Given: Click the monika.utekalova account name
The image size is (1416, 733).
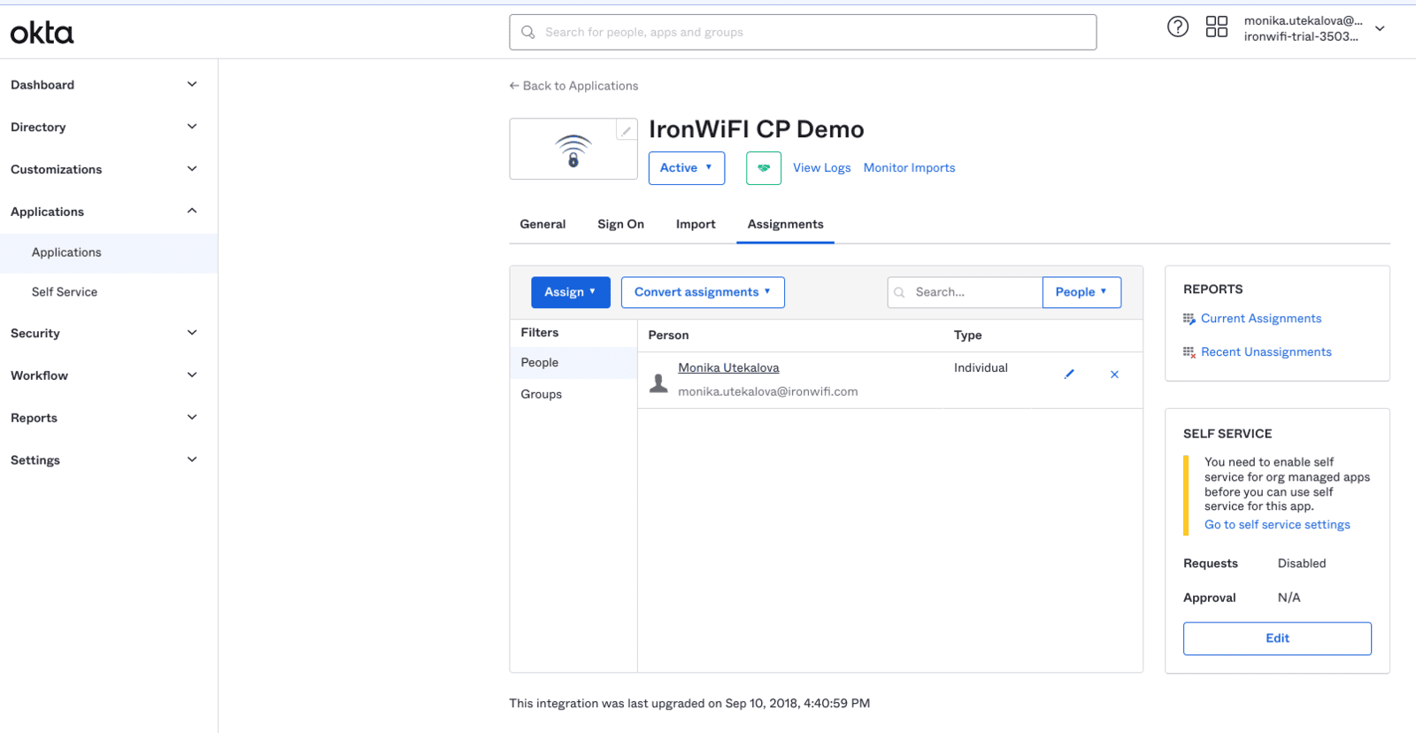Looking at the screenshot, I should [x=1302, y=20].
